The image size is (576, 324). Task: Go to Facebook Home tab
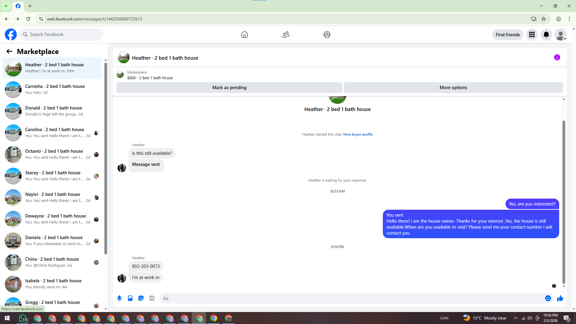coord(244,34)
